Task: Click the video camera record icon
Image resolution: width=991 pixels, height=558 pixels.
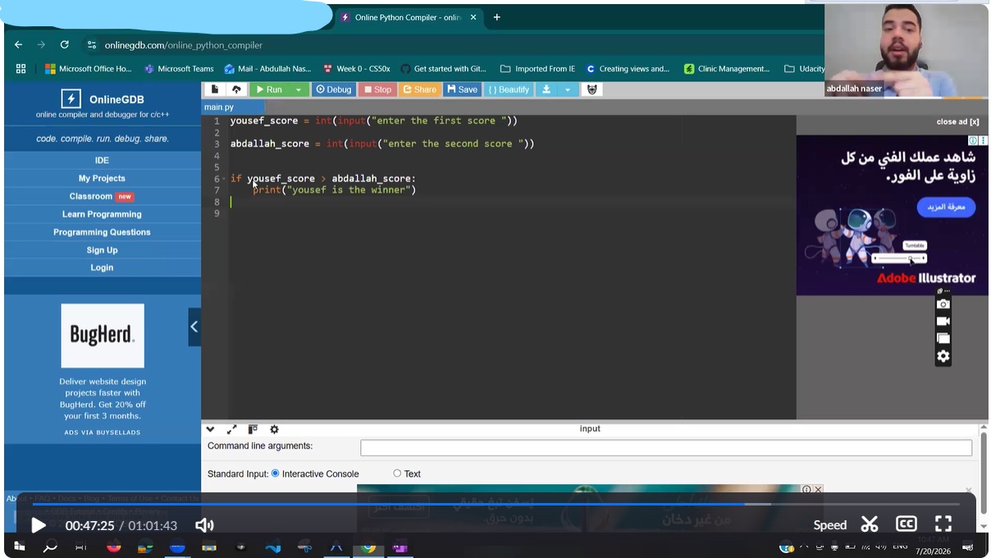Action: tap(943, 321)
